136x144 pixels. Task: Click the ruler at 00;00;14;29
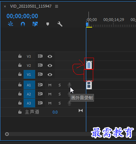[x=114, y=20]
